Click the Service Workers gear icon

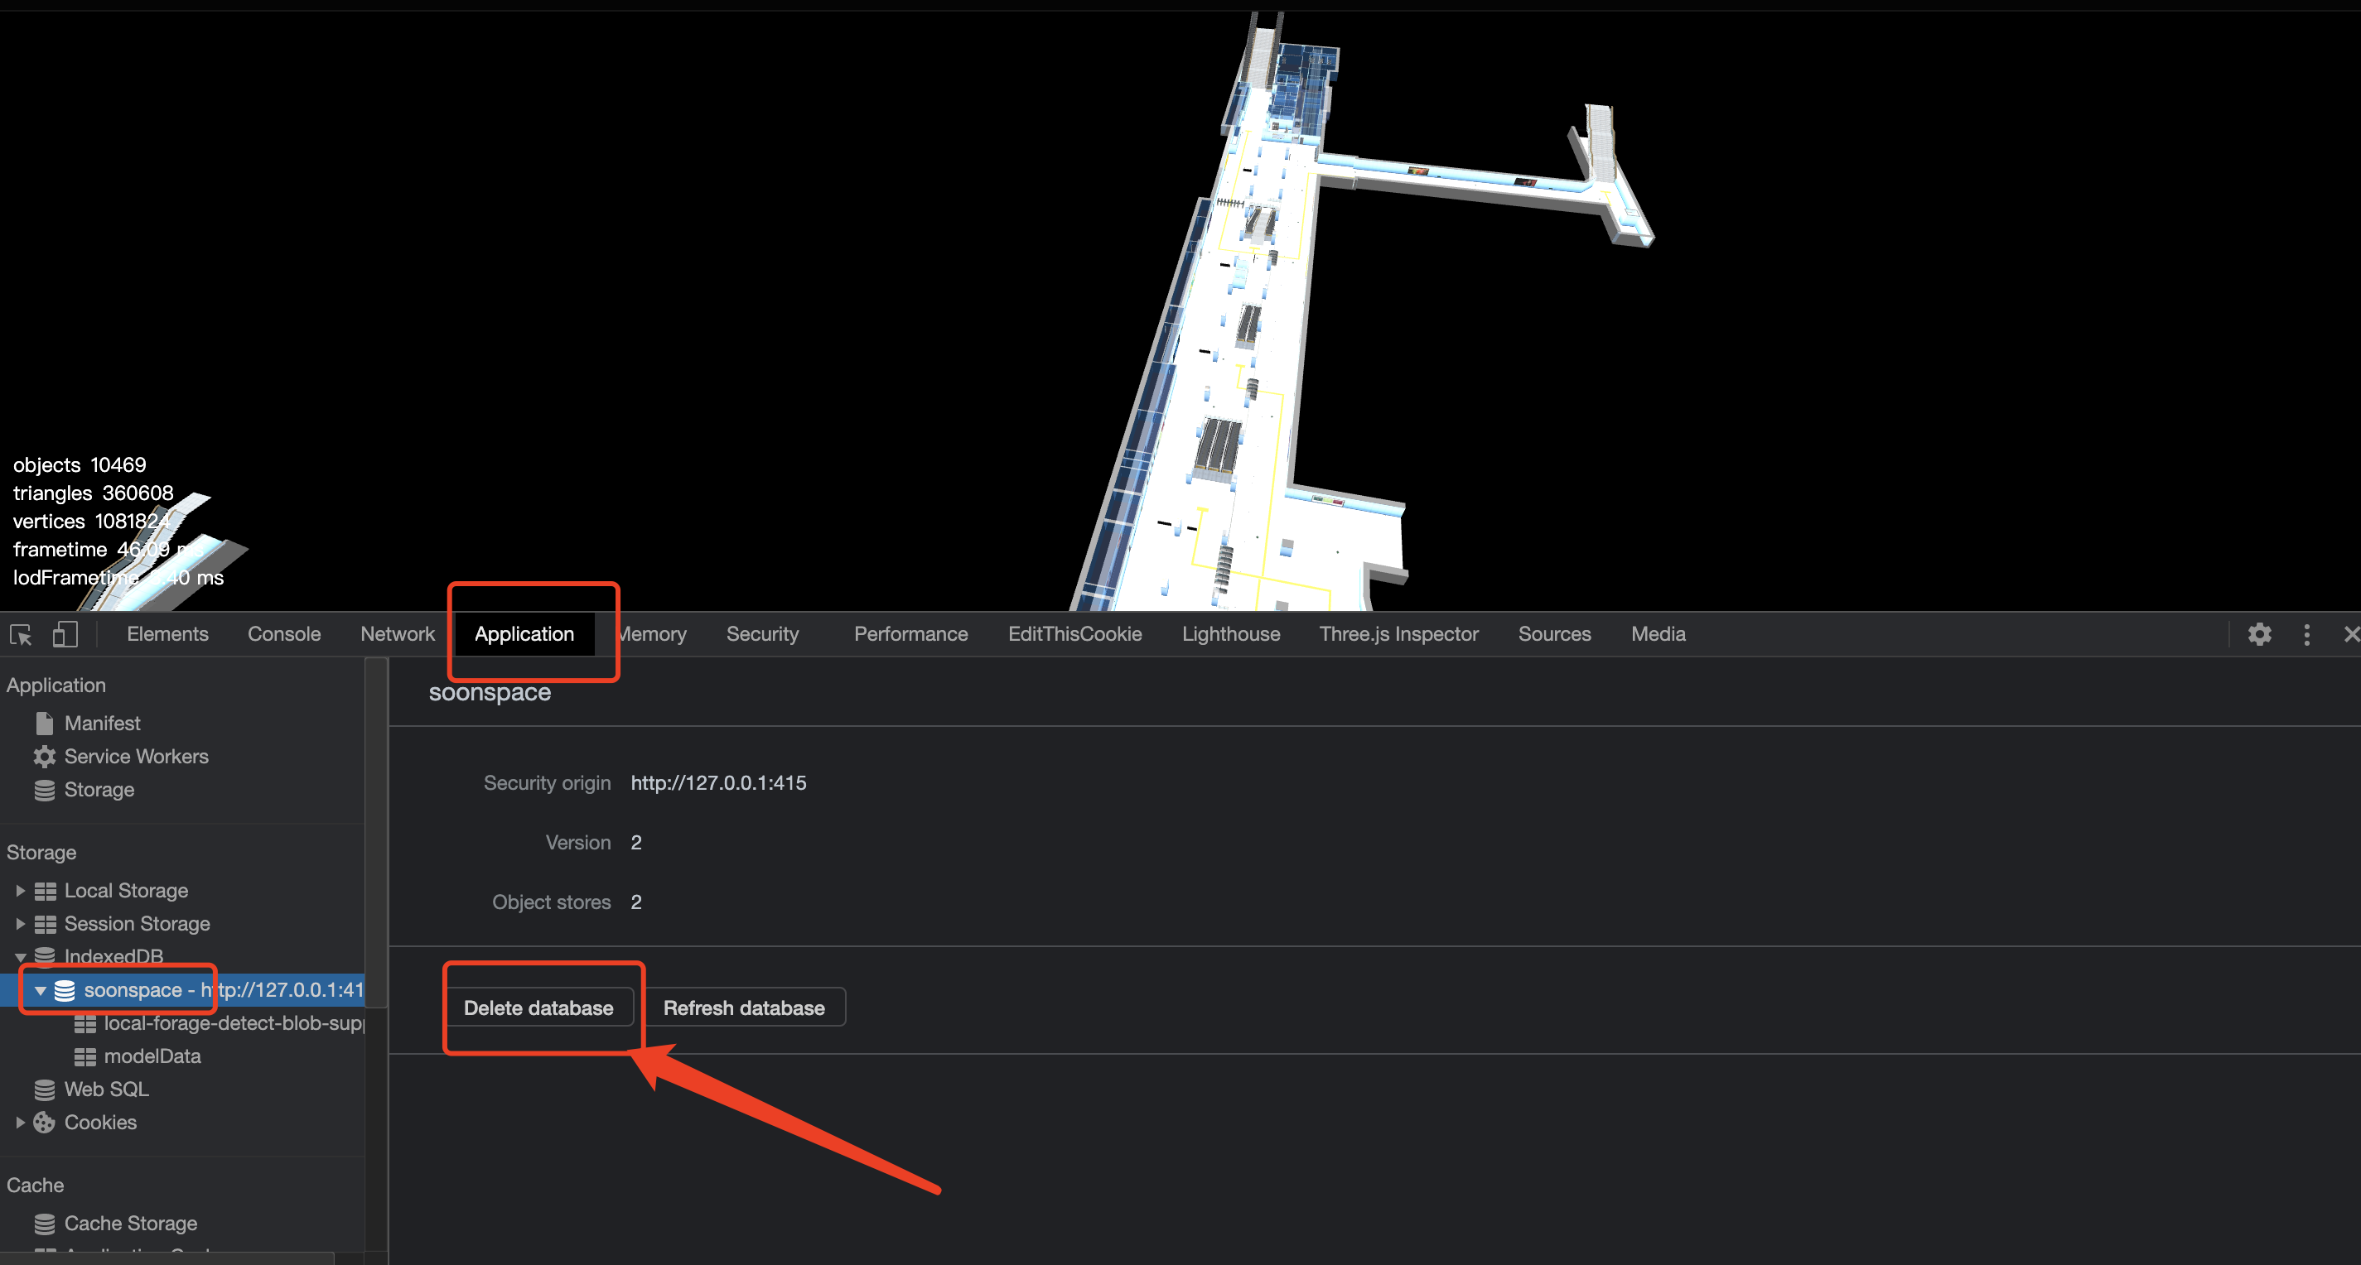(44, 757)
